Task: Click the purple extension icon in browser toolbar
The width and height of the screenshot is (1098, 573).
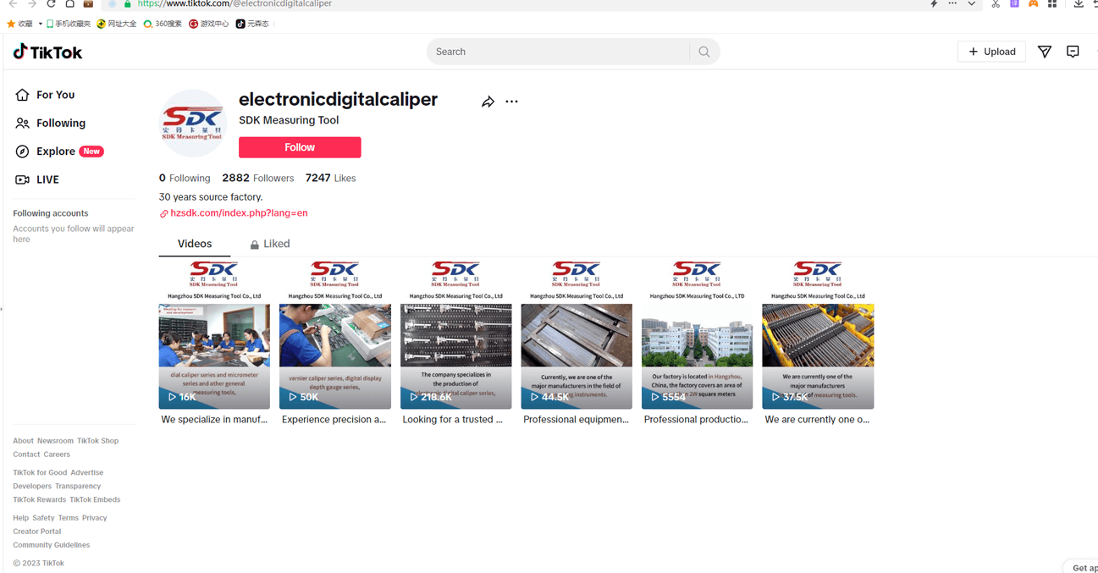Action: point(1014,4)
